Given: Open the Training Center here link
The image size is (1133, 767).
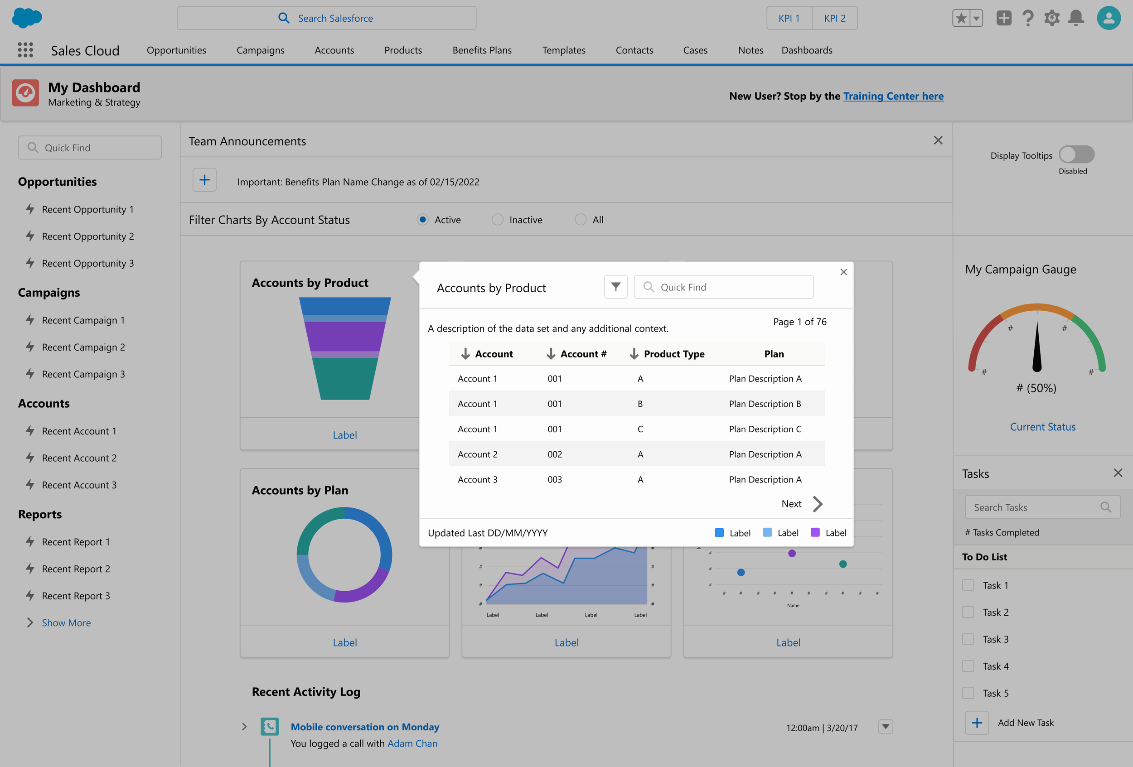Looking at the screenshot, I should (893, 96).
